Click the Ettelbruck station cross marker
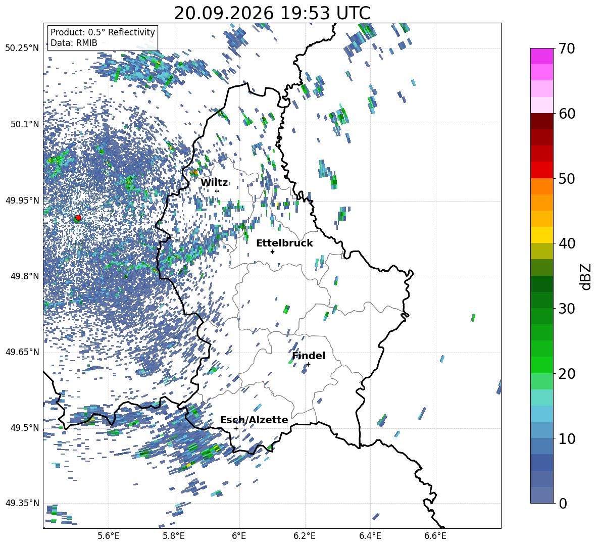598x546 pixels. coord(272,252)
